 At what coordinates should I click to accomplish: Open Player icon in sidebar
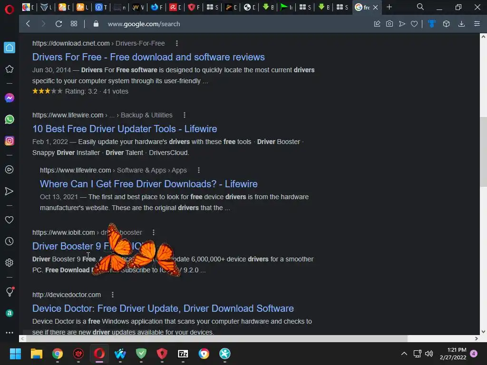click(x=10, y=170)
